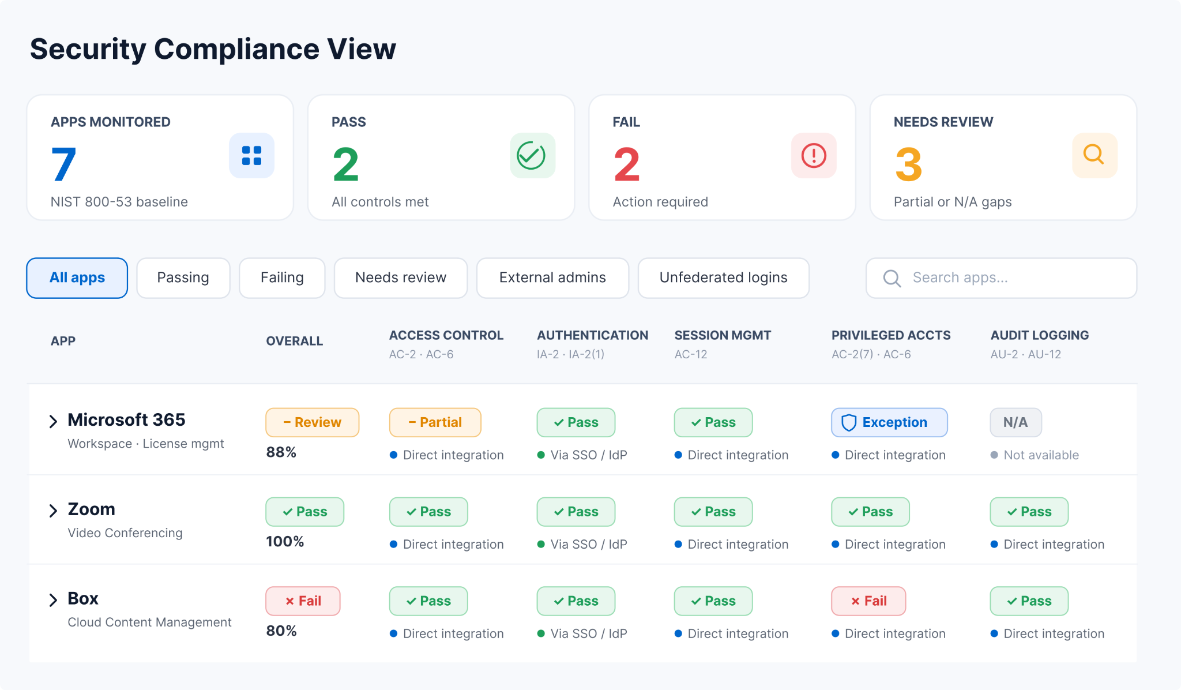Click the search icon in search field
Image resolution: width=1181 pixels, height=690 pixels.
click(x=892, y=278)
